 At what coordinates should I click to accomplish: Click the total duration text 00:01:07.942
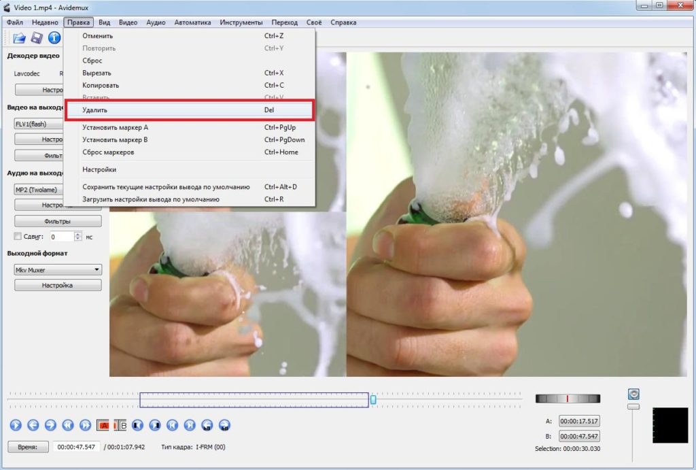(x=124, y=447)
